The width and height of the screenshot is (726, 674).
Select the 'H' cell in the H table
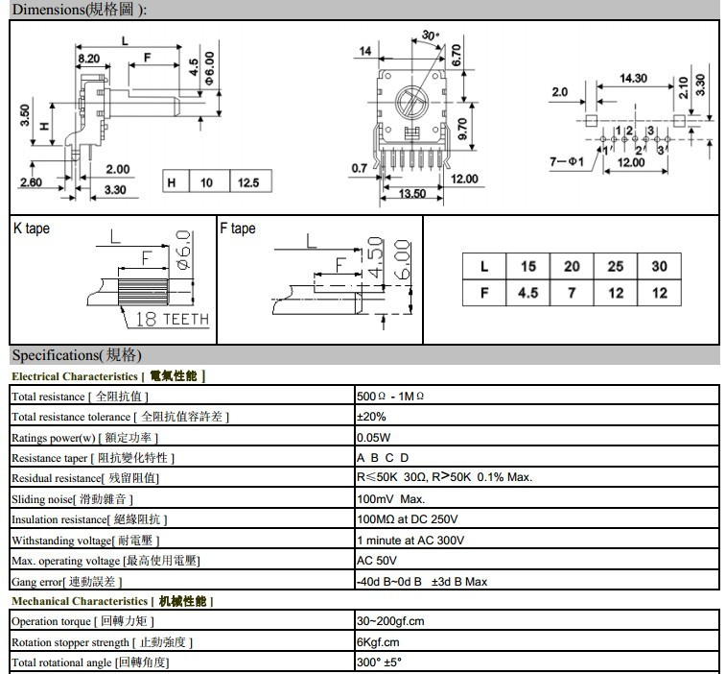[176, 182]
